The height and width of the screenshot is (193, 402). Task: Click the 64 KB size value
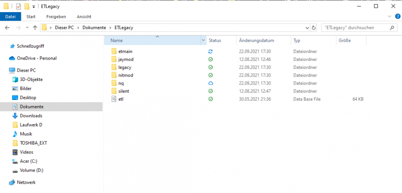[358, 99]
